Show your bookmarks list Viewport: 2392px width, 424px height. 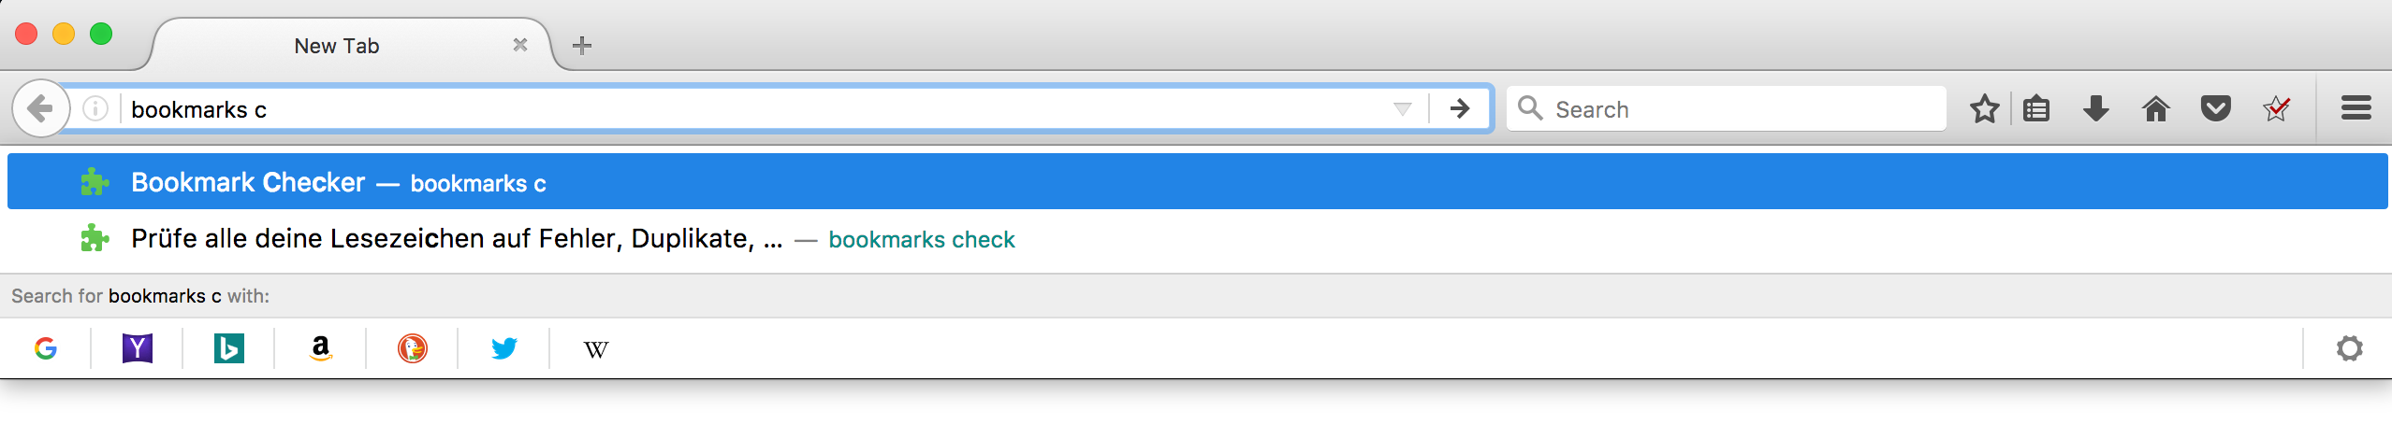[2036, 109]
